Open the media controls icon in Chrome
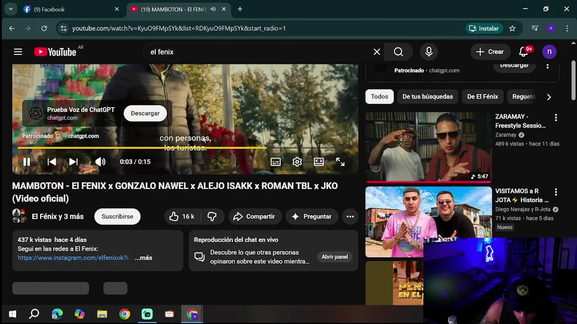This screenshot has width=577, height=324. click(535, 28)
